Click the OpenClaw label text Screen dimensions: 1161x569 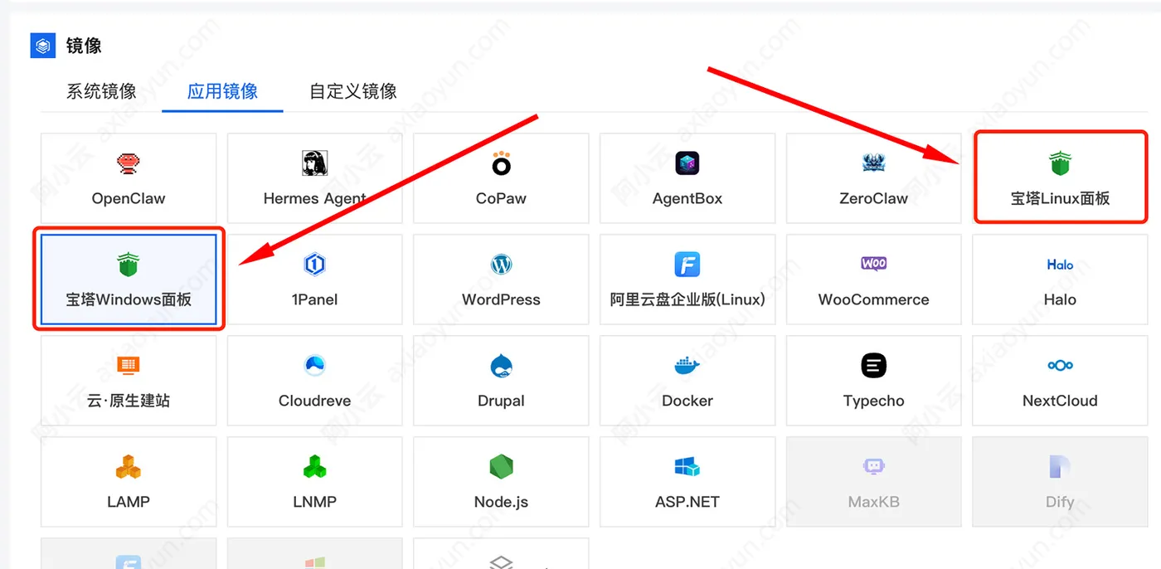pos(128,198)
